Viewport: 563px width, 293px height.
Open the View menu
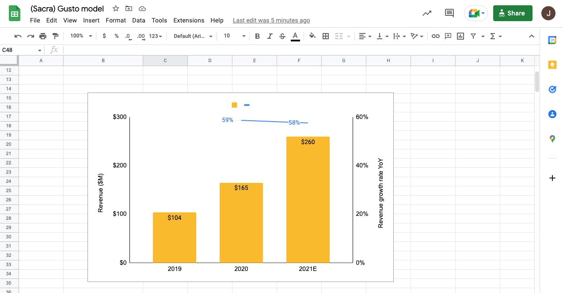point(70,20)
